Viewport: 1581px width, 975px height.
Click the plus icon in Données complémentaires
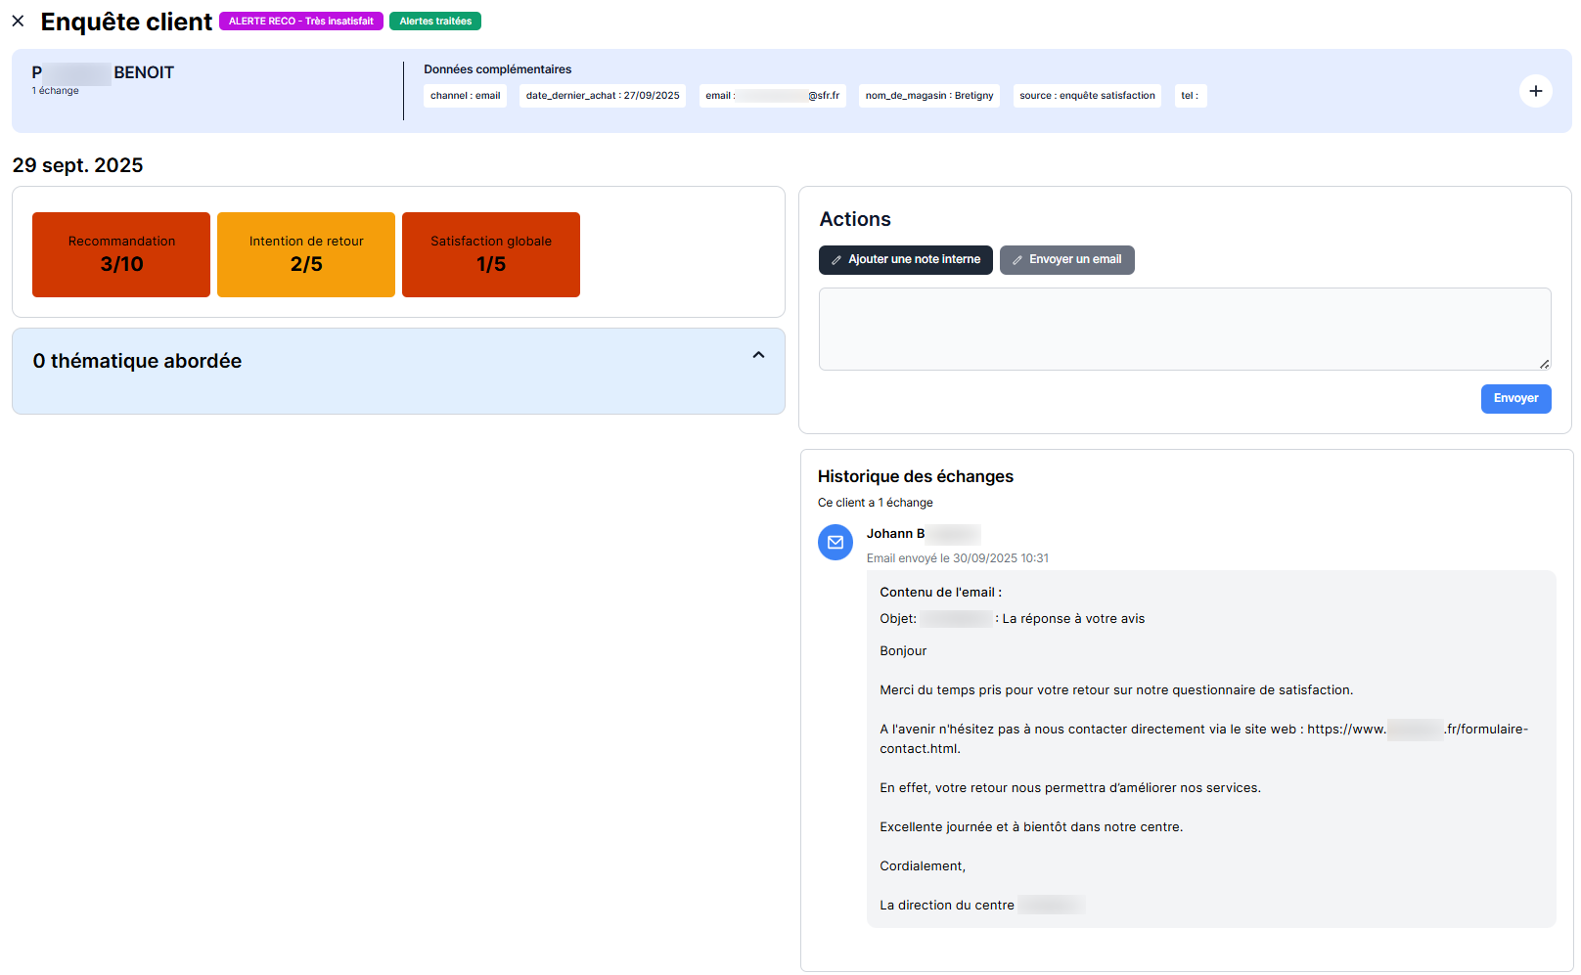pos(1535,91)
